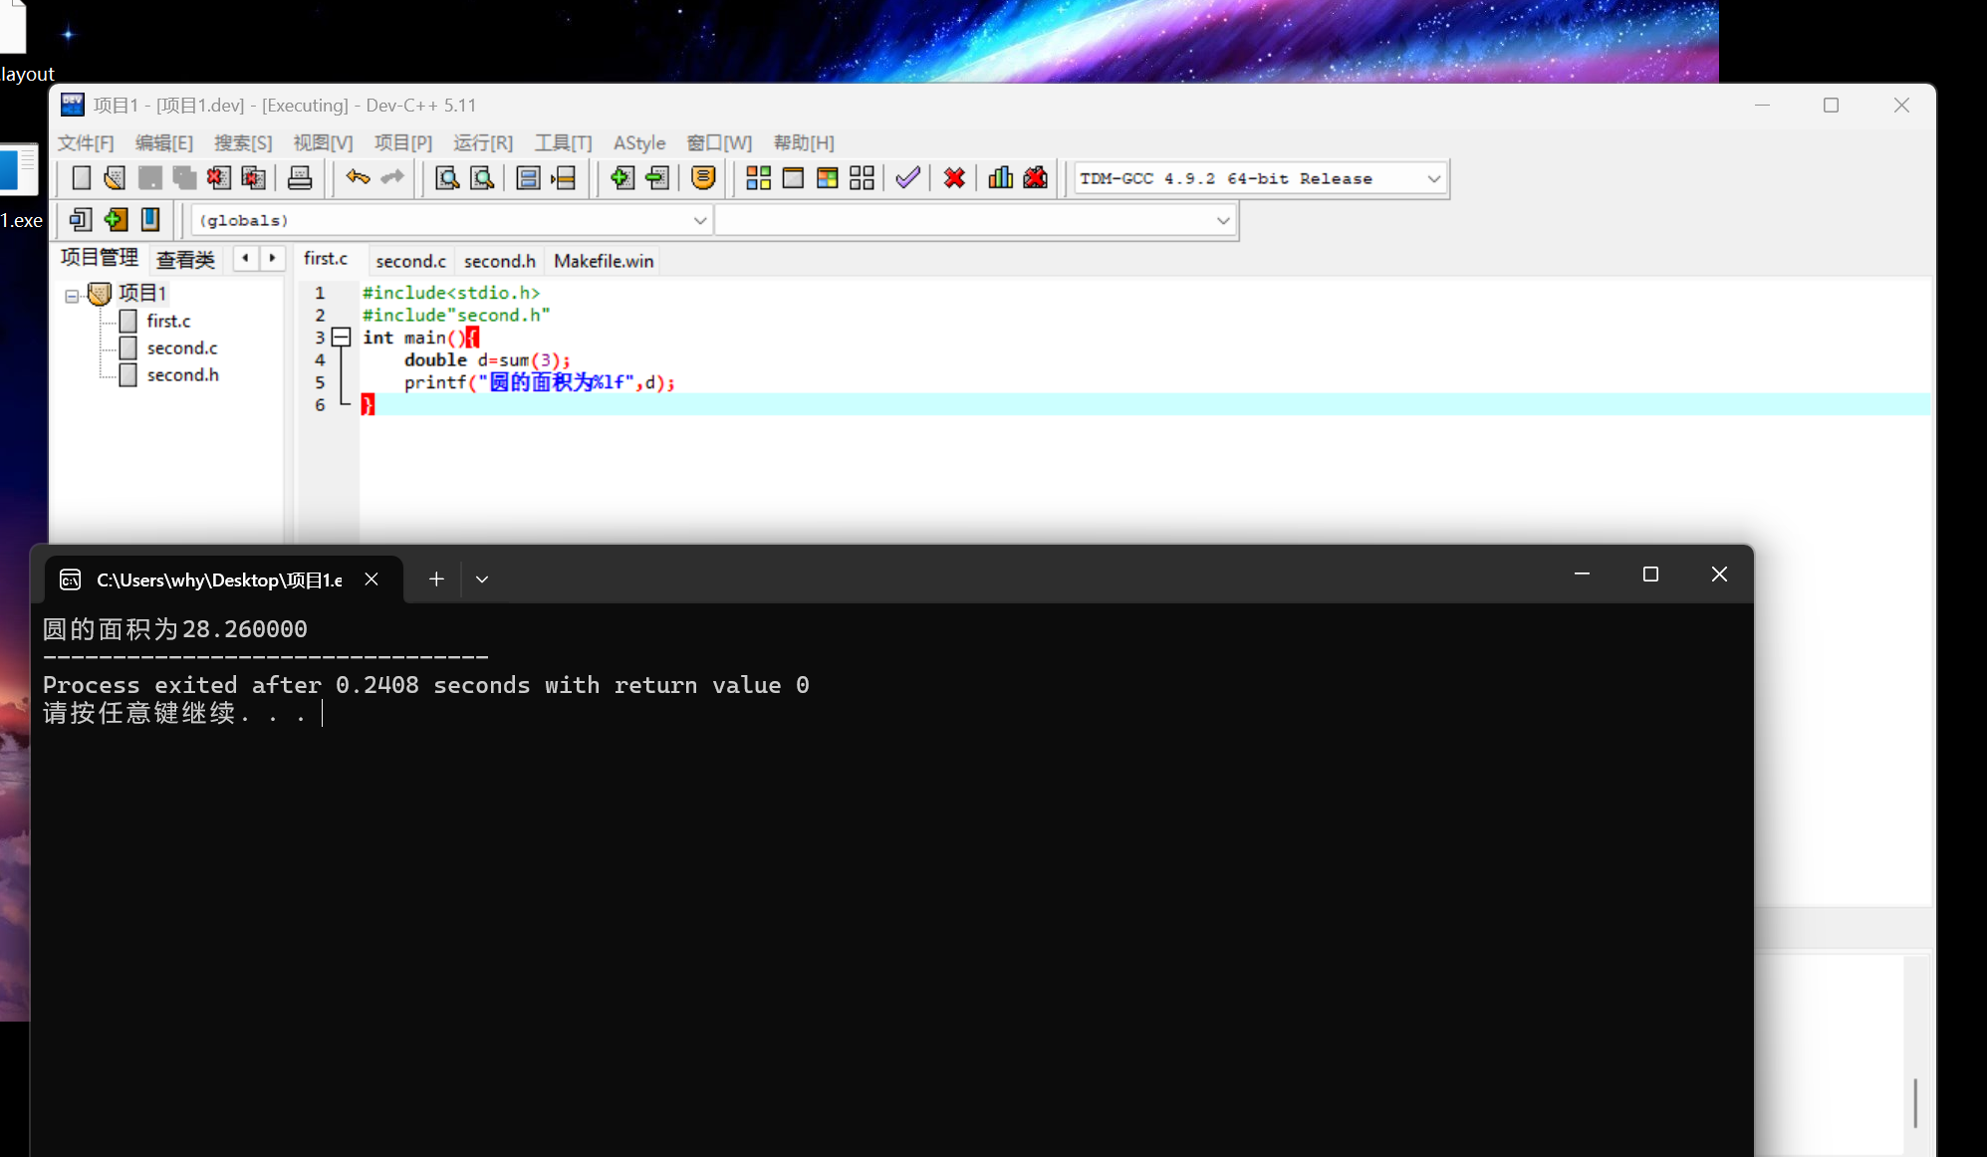Open the terminal tab dropdown chevron
Screen dimensions: 1987x1157
(482, 579)
